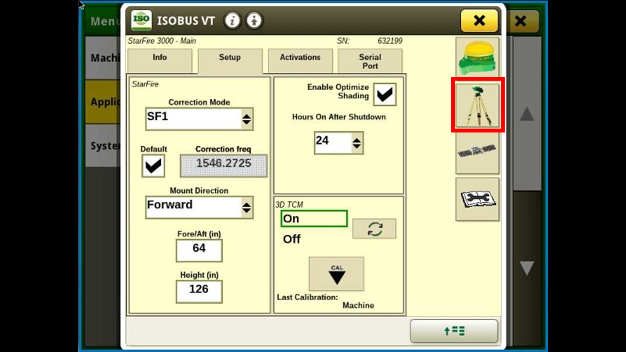
Task: Open the Mount Direction Forward dropdown
Action: 199,207
